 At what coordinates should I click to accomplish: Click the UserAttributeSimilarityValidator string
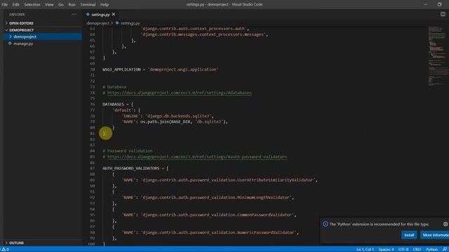(228, 180)
